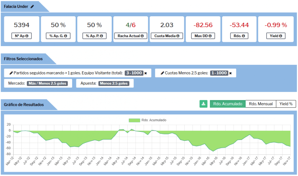Toggle Rdo. Acumulado legend series
Image resolution: width=298 pixels, height=176 pixels.
pyautogui.click(x=148, y=120)
